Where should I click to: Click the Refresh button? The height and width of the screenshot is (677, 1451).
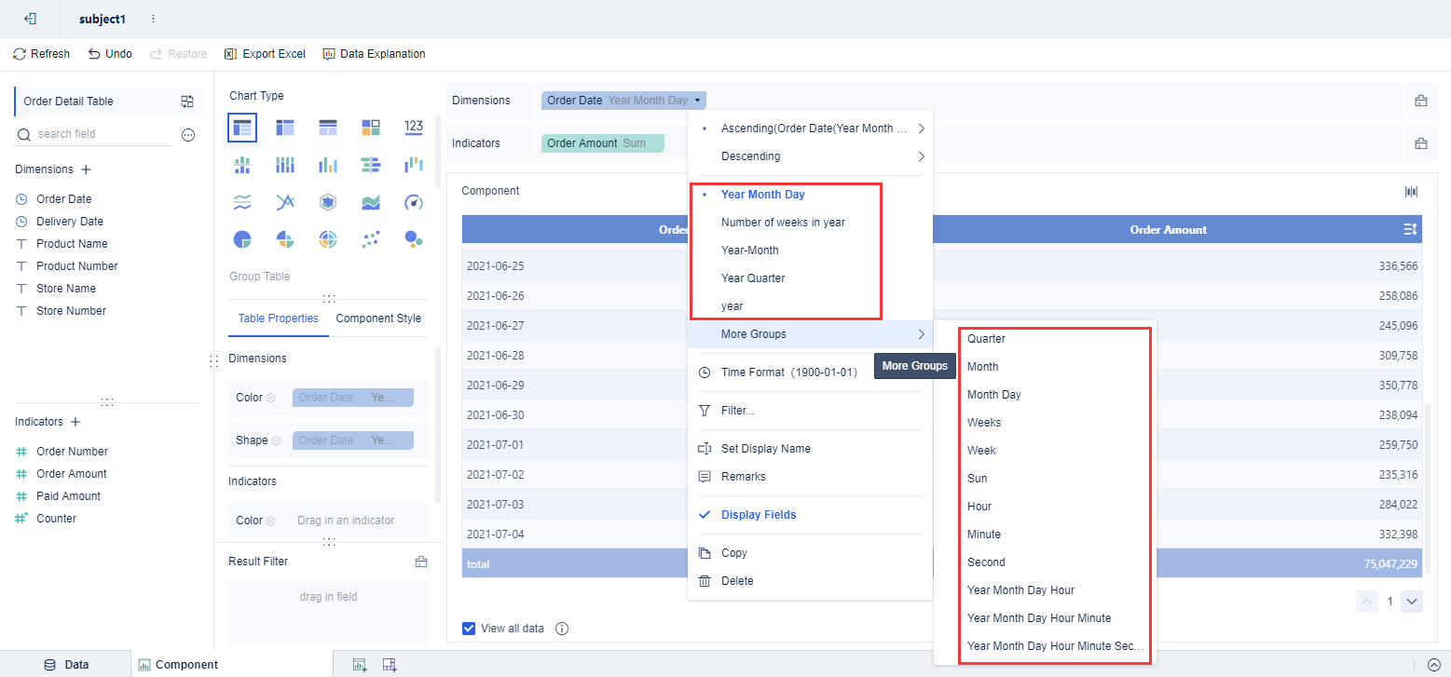pos(41,53)
